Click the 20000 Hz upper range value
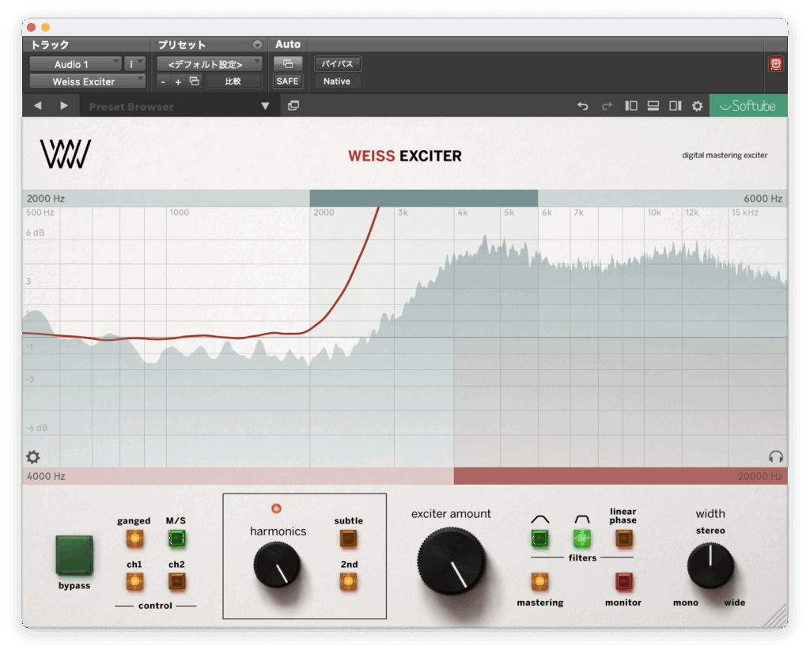The height and width of the screenshot is (654, 810). click(760, 476)
